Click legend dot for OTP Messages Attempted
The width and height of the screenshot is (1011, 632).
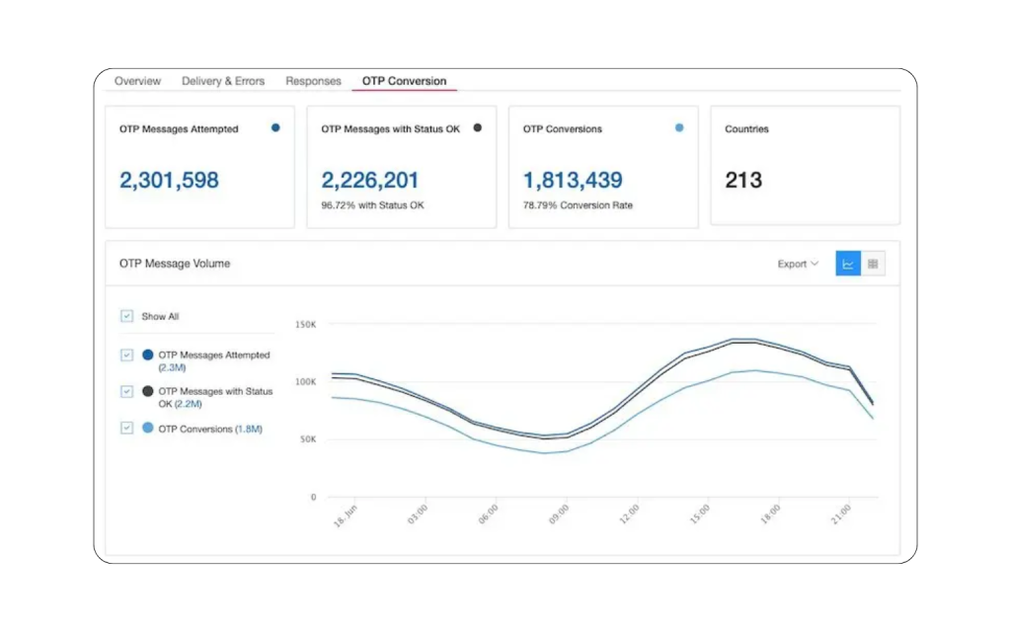148,355
